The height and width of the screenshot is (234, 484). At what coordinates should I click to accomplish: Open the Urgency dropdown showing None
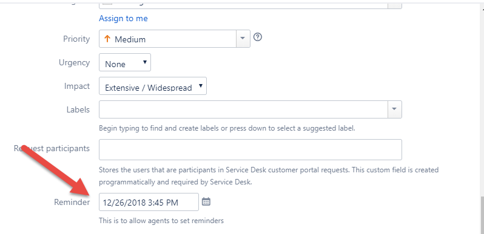tap(125, 62)
